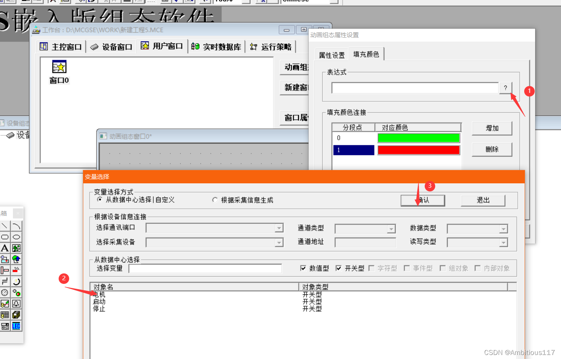Open the 填充颜色 tab
561x359 pixels.
pyautogui.click(x=366, y=54)
